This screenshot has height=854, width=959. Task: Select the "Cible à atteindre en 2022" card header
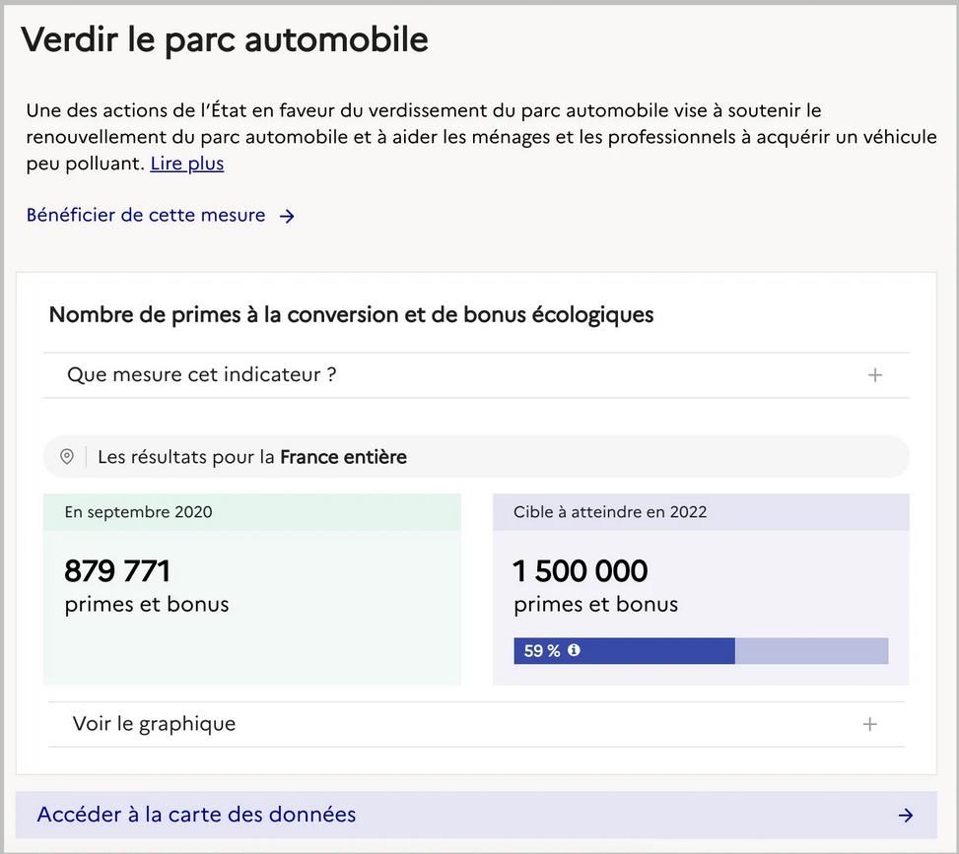[701, 511]
